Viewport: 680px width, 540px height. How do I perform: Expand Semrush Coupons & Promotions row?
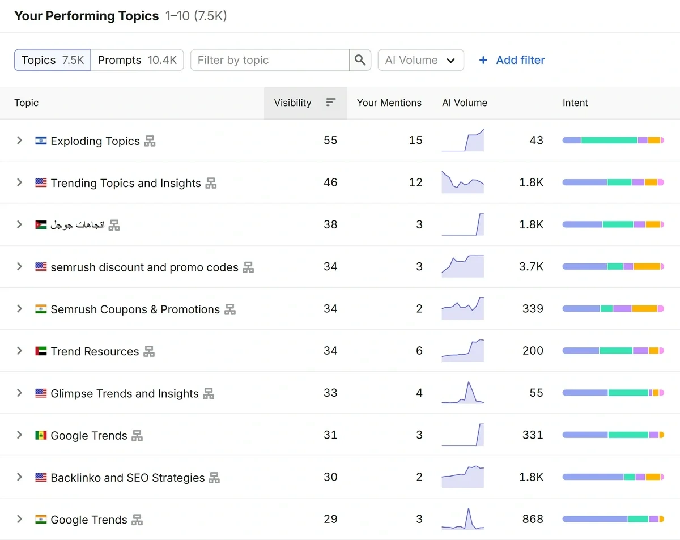point(19,309)
